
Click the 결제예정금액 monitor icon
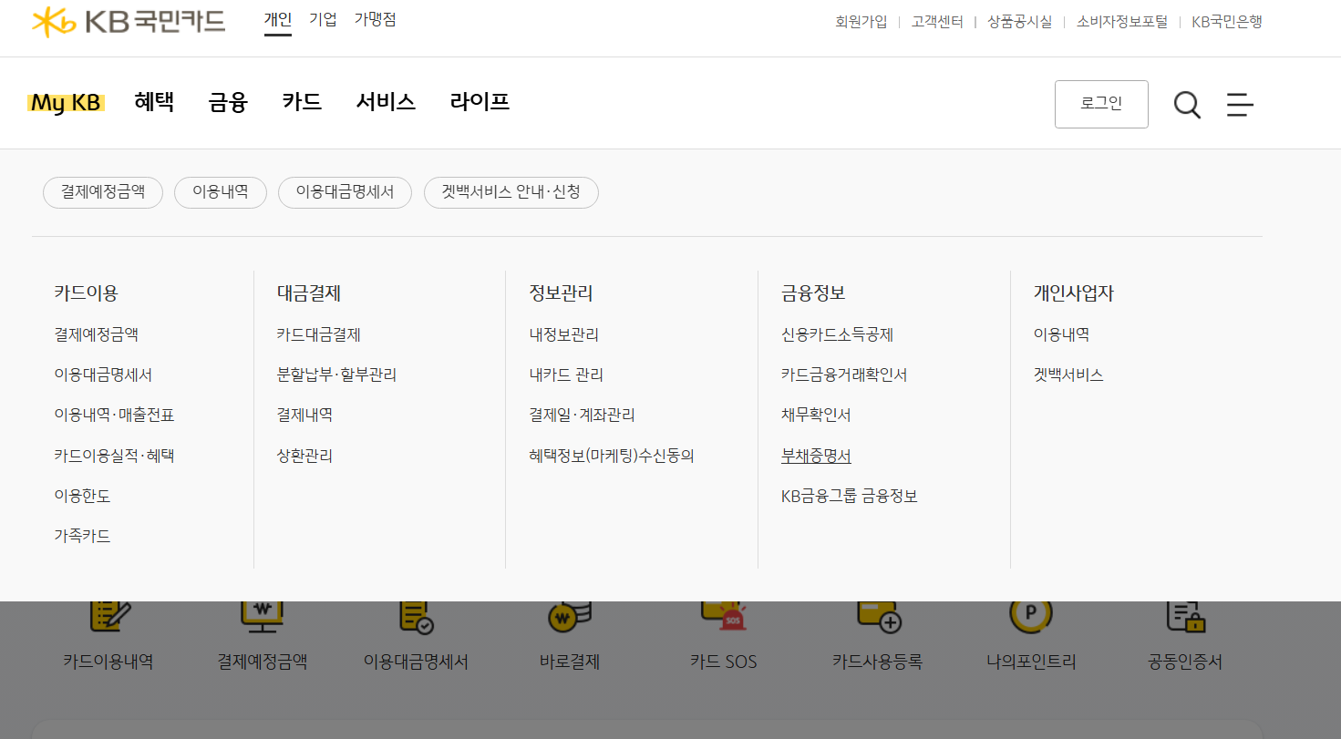[263, 618]
